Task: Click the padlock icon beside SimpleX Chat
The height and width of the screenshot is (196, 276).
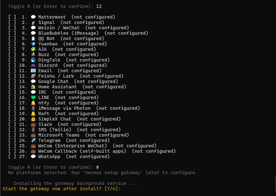Action: point(33,119)
